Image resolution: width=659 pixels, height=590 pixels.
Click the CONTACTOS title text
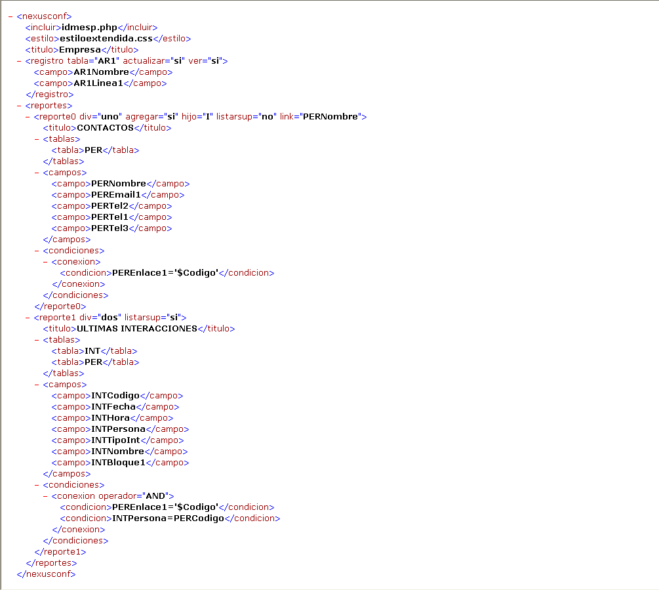(x=105, y=127)
